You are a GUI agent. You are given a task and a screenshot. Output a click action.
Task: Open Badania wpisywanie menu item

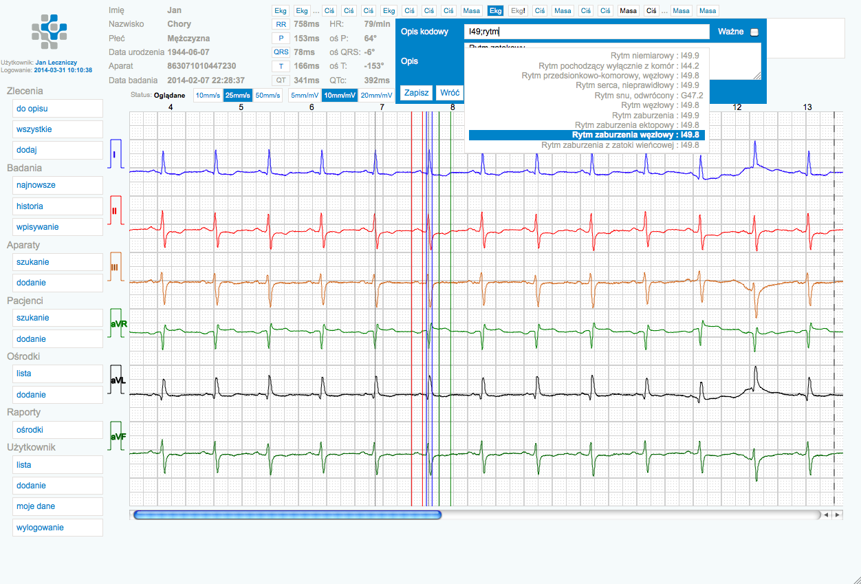pyautogui.click(x=58, y=227)
